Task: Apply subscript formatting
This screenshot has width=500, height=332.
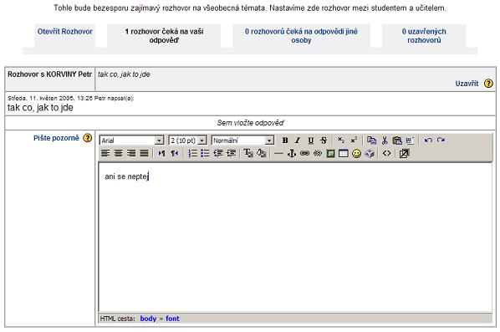Action: [x=341, y=140]
